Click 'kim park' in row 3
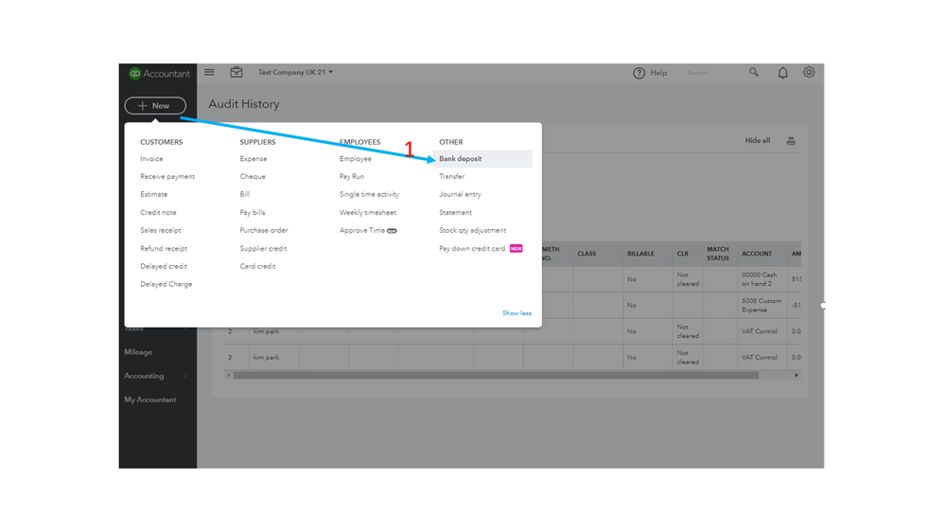 coord(266,358)
